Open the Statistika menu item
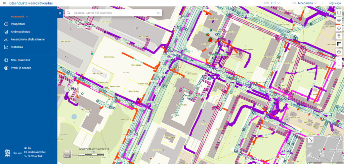344x164 pixels. 17,47
